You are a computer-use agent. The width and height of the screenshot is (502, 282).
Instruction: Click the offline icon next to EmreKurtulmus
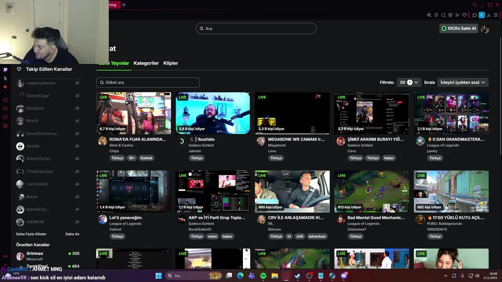click(x=77, y=134)
